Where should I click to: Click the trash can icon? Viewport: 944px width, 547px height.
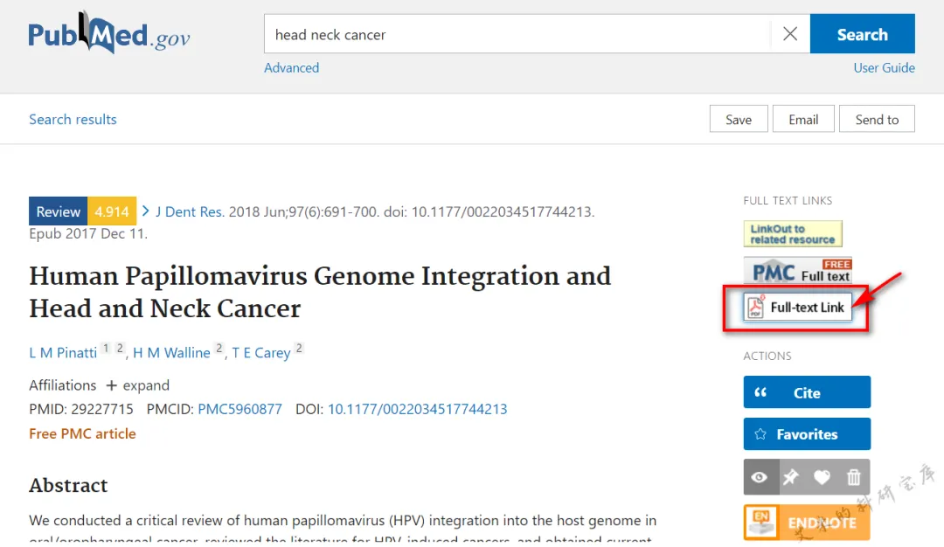click(854, 477)
